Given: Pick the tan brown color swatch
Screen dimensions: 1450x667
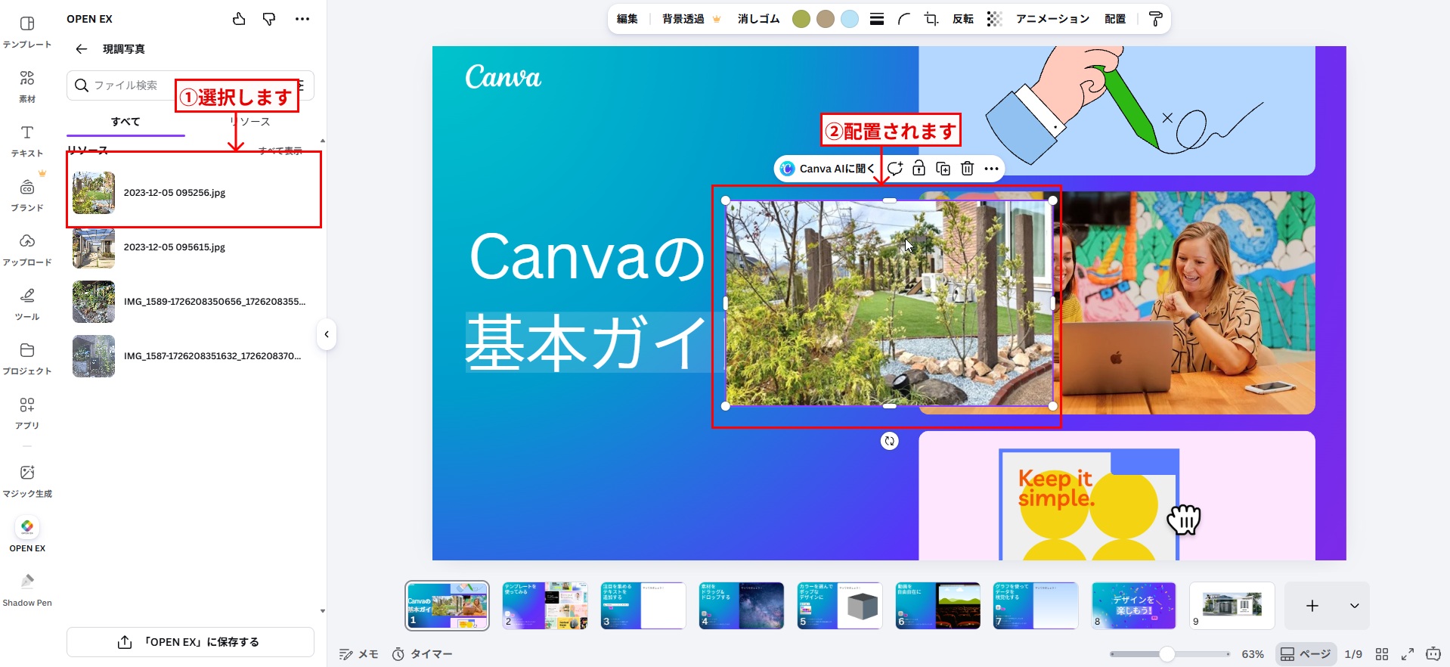Looking at the screenshot, I should coord(826,19).
